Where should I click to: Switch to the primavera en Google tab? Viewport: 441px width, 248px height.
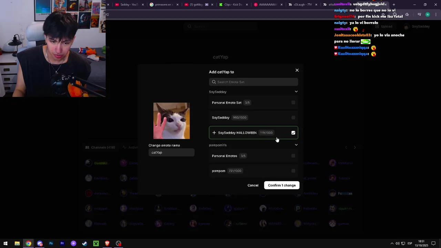[x=164, y=4]
